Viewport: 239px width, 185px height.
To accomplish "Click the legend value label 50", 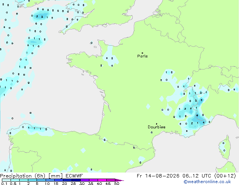I will (x=116, y=183).
